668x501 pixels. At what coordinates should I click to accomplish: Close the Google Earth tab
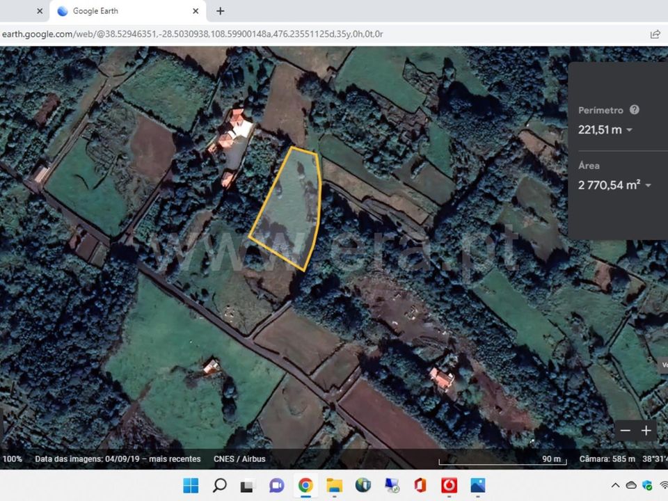[196, 11]
